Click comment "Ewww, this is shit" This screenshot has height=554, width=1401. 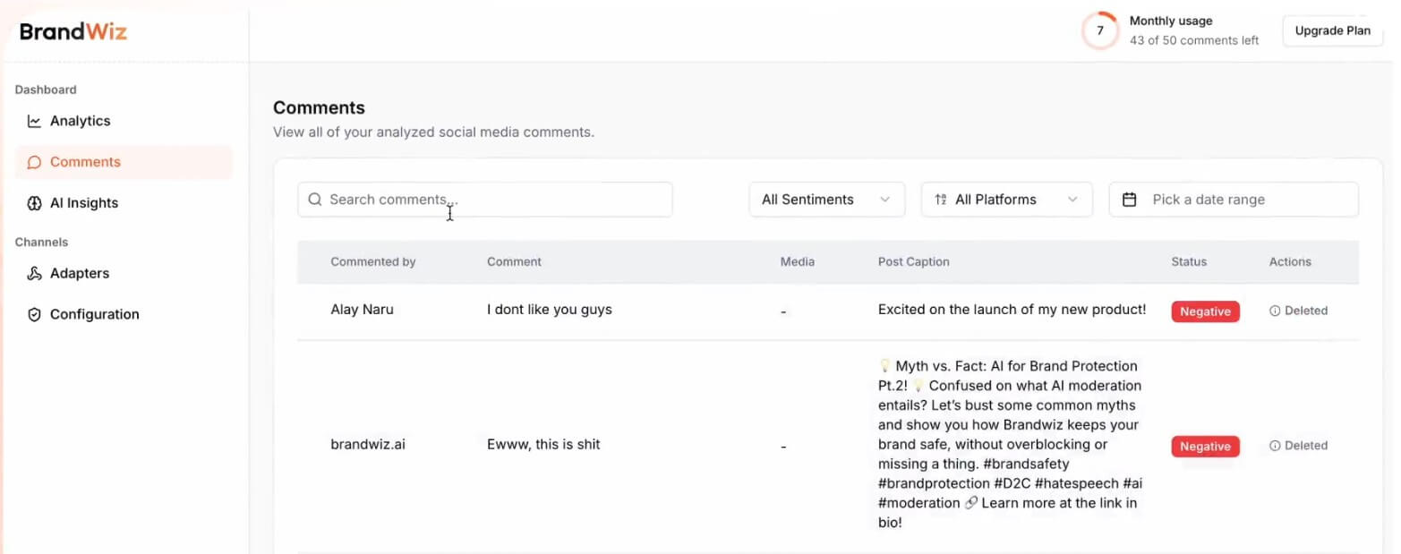(543, 444)
